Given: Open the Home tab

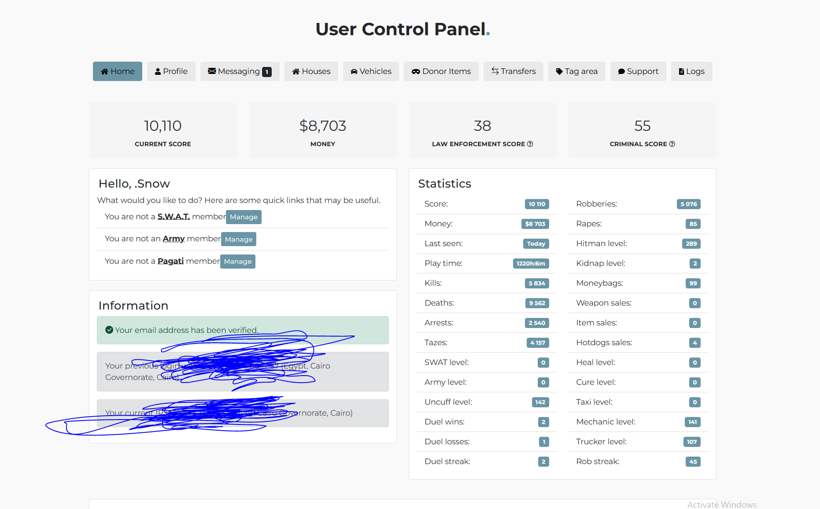Looking at the screenshot, I should [x=118, y=71].
